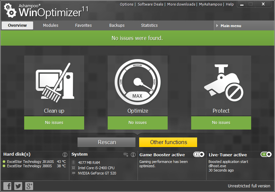The width and height of the screenshot is (275, 192).
Task: Click the Twitter icon
Action: [18, 186]
